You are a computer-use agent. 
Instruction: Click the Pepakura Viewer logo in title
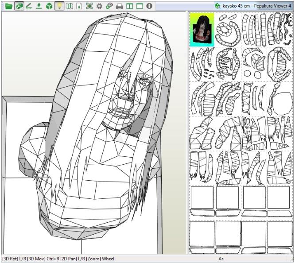[x=217, y=6]
